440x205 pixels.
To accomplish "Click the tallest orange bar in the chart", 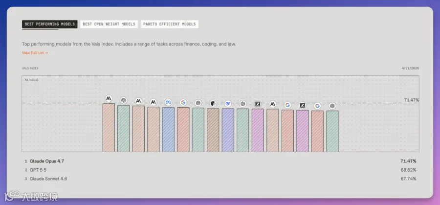I will 109,128.
